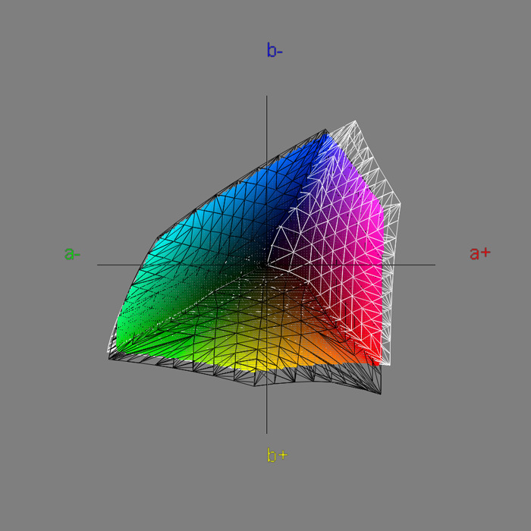
Task: Click the blue "b-" axis label
Action: coord(275,50)
